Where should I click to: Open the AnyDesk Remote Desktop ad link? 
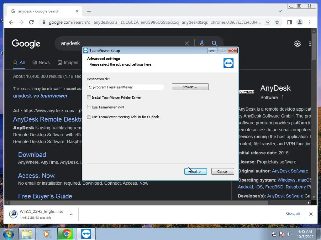[x=48, y=119]
